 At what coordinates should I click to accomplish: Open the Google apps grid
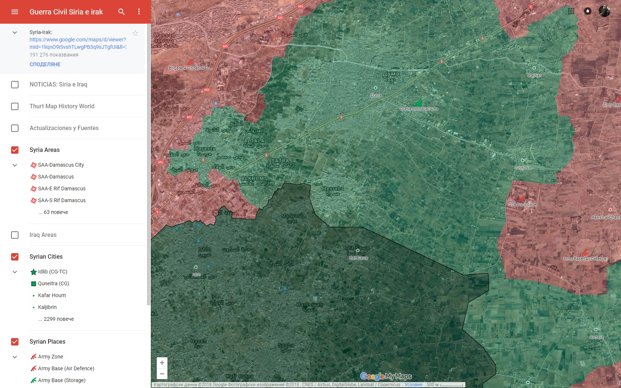click(571, 11)
